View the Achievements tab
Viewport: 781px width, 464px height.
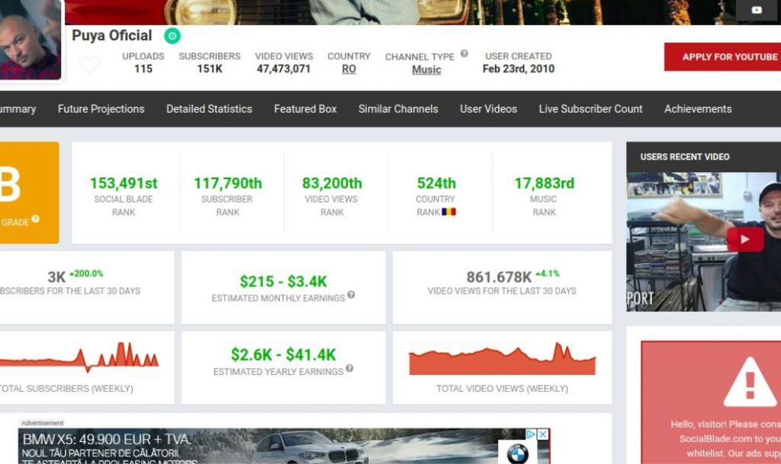click(698, 109)
